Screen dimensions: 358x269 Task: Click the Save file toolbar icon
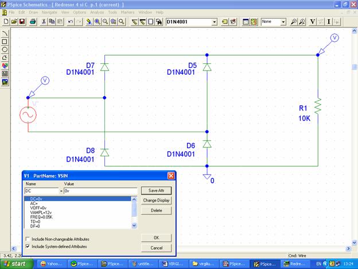22,22
